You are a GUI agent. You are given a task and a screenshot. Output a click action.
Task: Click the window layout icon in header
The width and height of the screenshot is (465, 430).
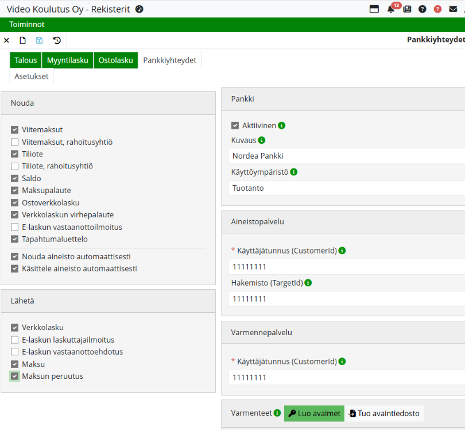pos(374,9)
